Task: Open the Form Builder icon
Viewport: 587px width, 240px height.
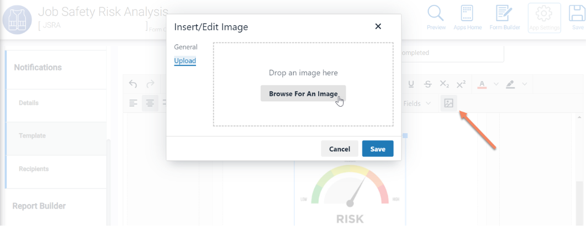Action: tap(505, 18)
